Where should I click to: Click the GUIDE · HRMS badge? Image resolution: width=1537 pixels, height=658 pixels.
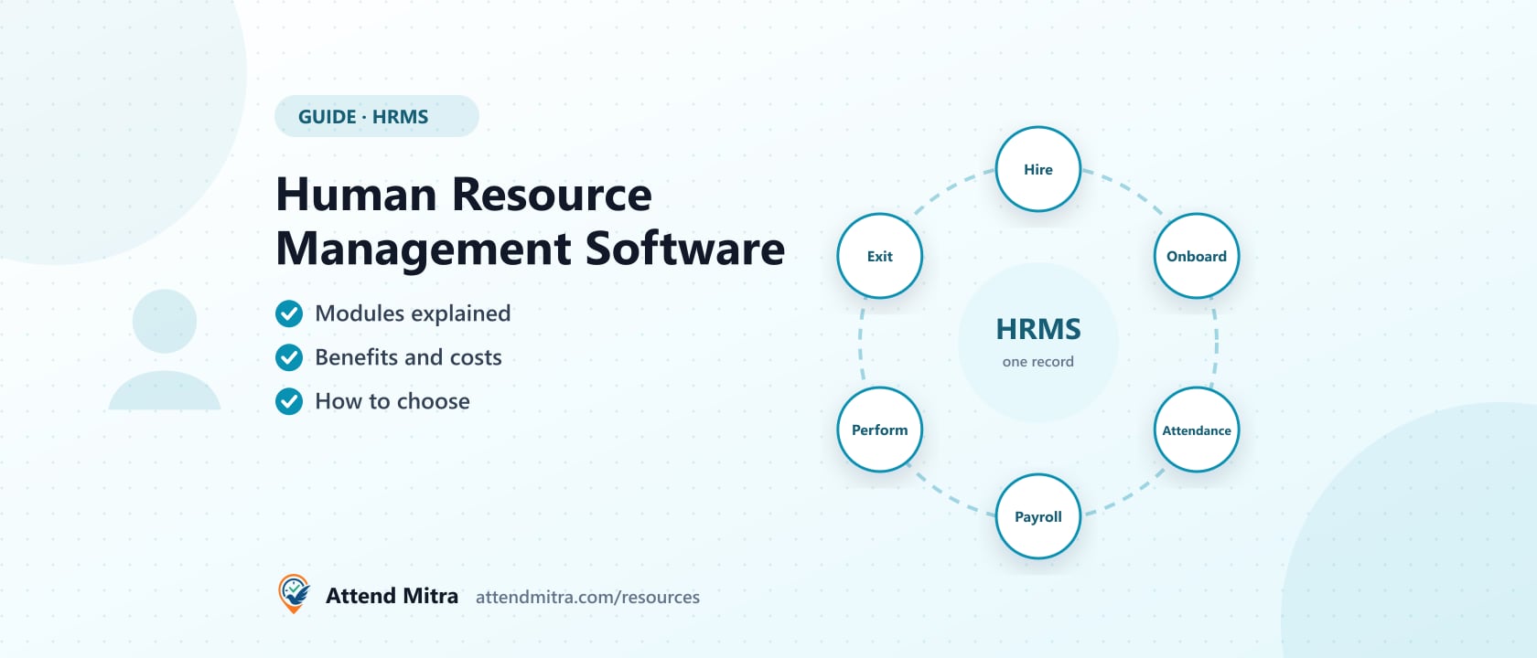click(377, 116)
